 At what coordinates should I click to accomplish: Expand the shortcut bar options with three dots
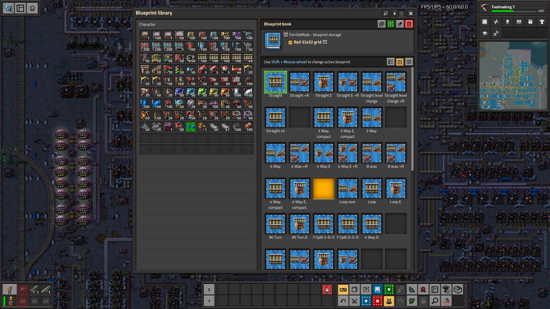[x=466, y=286]
